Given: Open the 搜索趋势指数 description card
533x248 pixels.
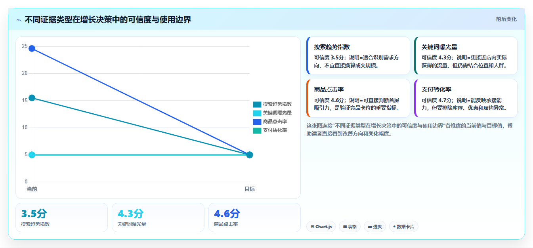Looking at the screenshot, I should (x=358, y=55).
